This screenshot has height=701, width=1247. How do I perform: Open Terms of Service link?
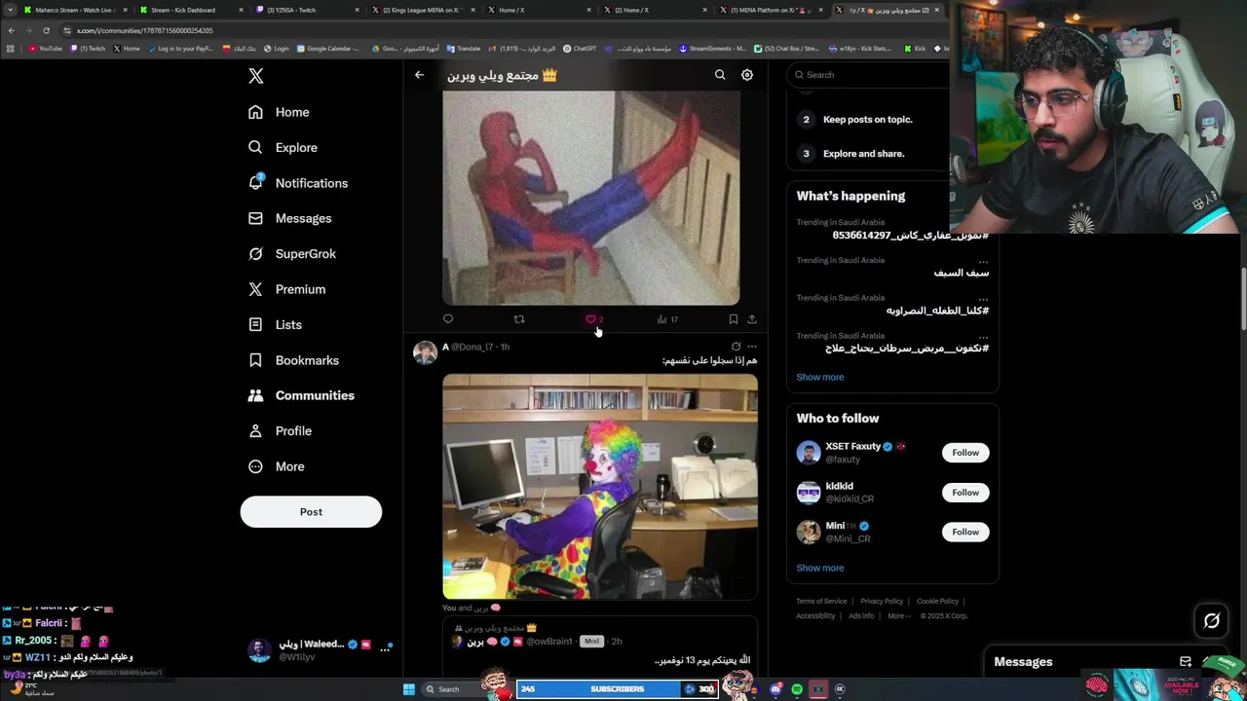[821, 602]
